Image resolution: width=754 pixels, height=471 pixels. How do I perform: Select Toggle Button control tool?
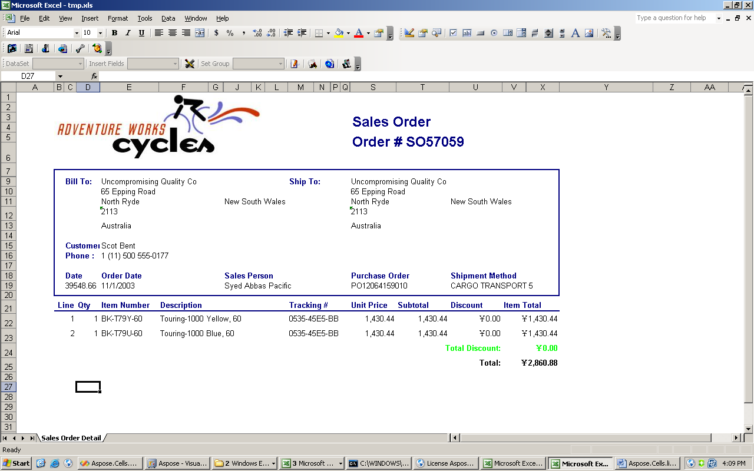(x=535, y=33)
